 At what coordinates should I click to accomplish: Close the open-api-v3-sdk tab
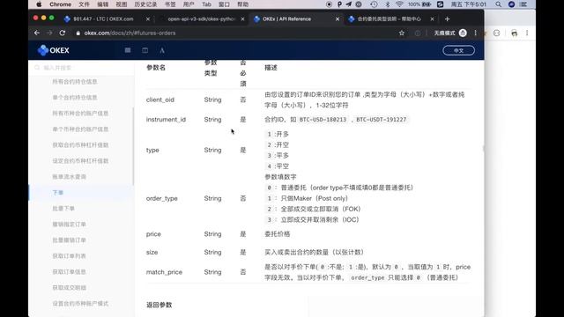coord(243,19)
